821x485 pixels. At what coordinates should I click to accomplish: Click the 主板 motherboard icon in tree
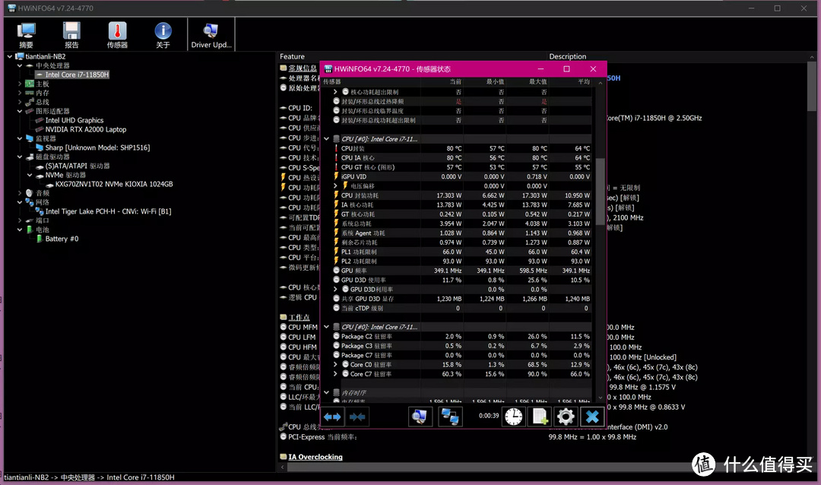coord(30,84)
